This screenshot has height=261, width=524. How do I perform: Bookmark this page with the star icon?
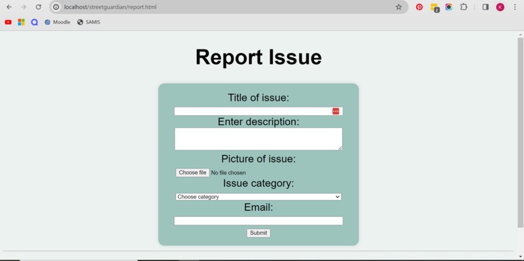tap(399, 7)
